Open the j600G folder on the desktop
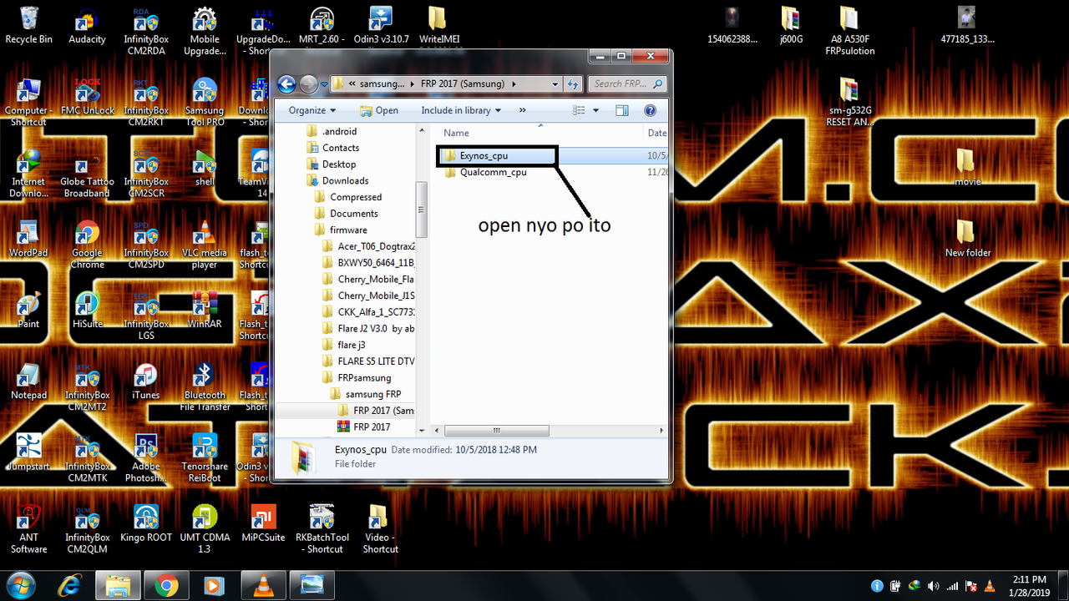The image size is (1069, 601). pyautogui.click(x=790, y=26)
